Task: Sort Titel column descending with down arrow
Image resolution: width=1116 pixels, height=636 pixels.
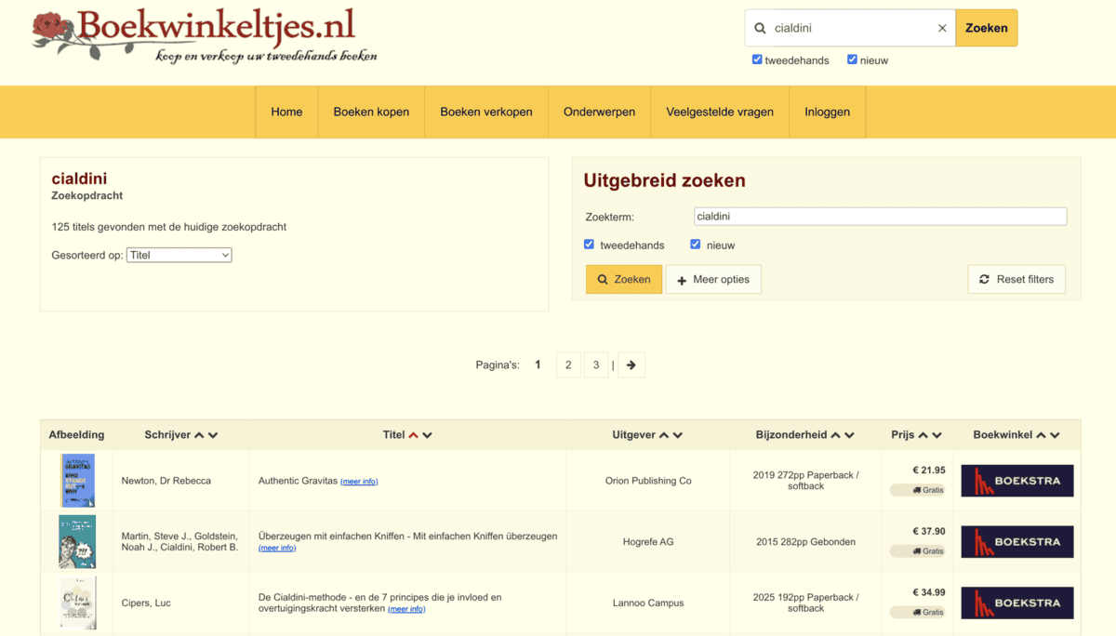Action: [x=428, y=435]
